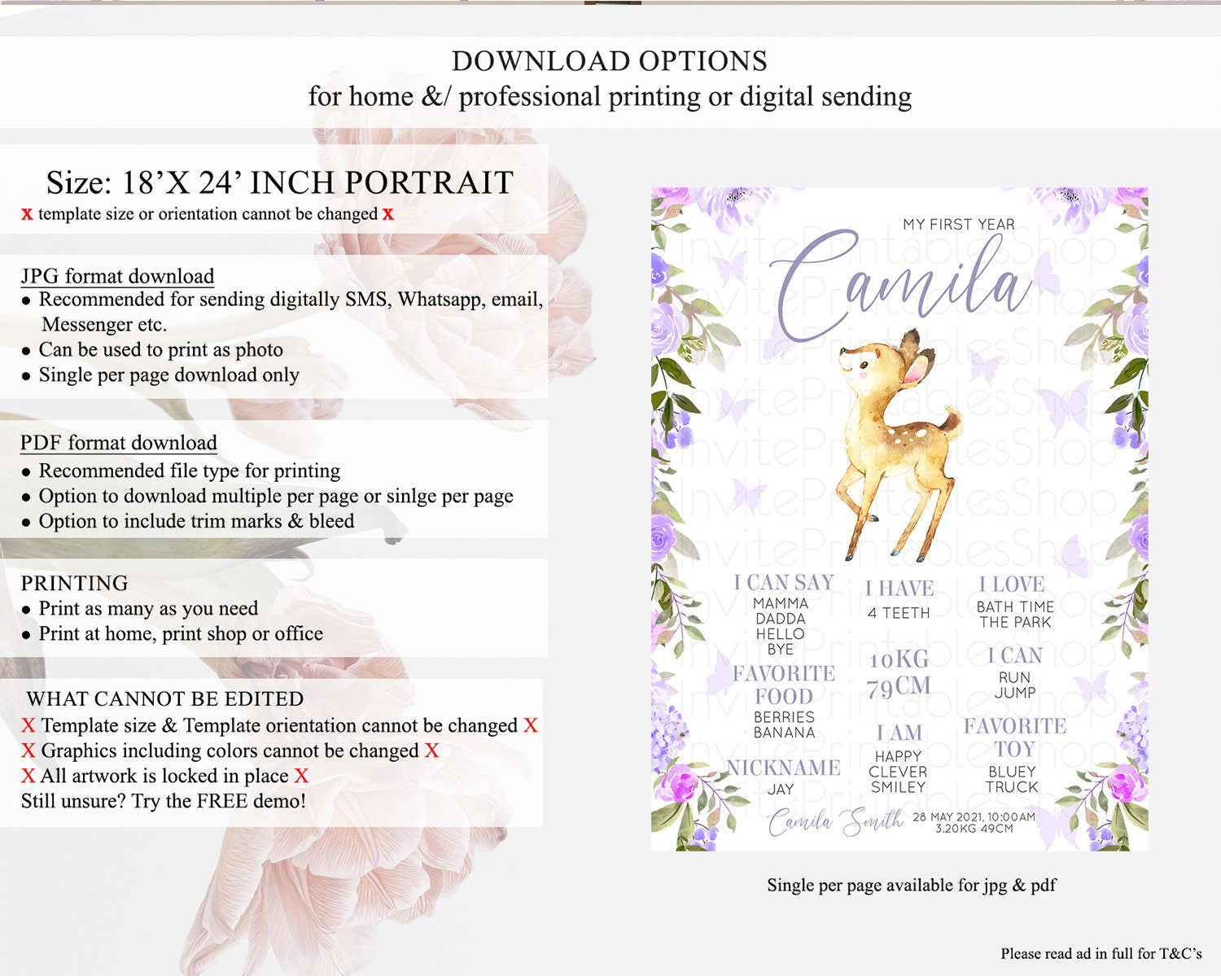The height and width of the screenshot is (976, 1221).
Task: Click the purple flower in poster's bottom-left corner
Action: (x=682, y=790)
